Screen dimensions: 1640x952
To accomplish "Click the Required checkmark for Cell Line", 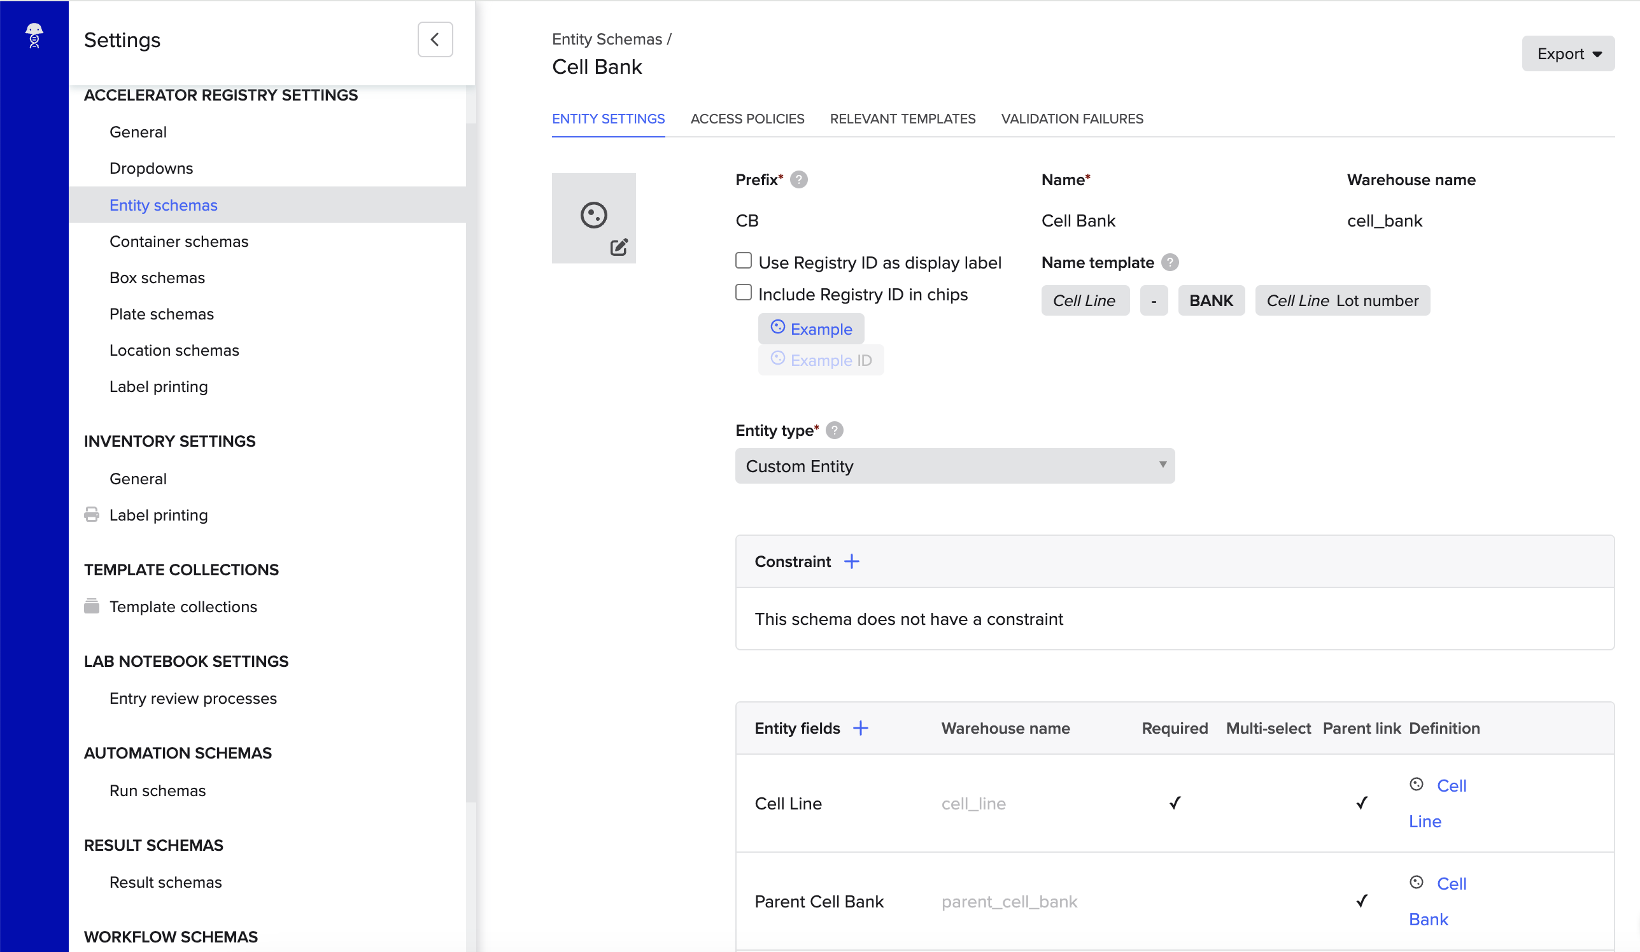I will coord(1175,803).
